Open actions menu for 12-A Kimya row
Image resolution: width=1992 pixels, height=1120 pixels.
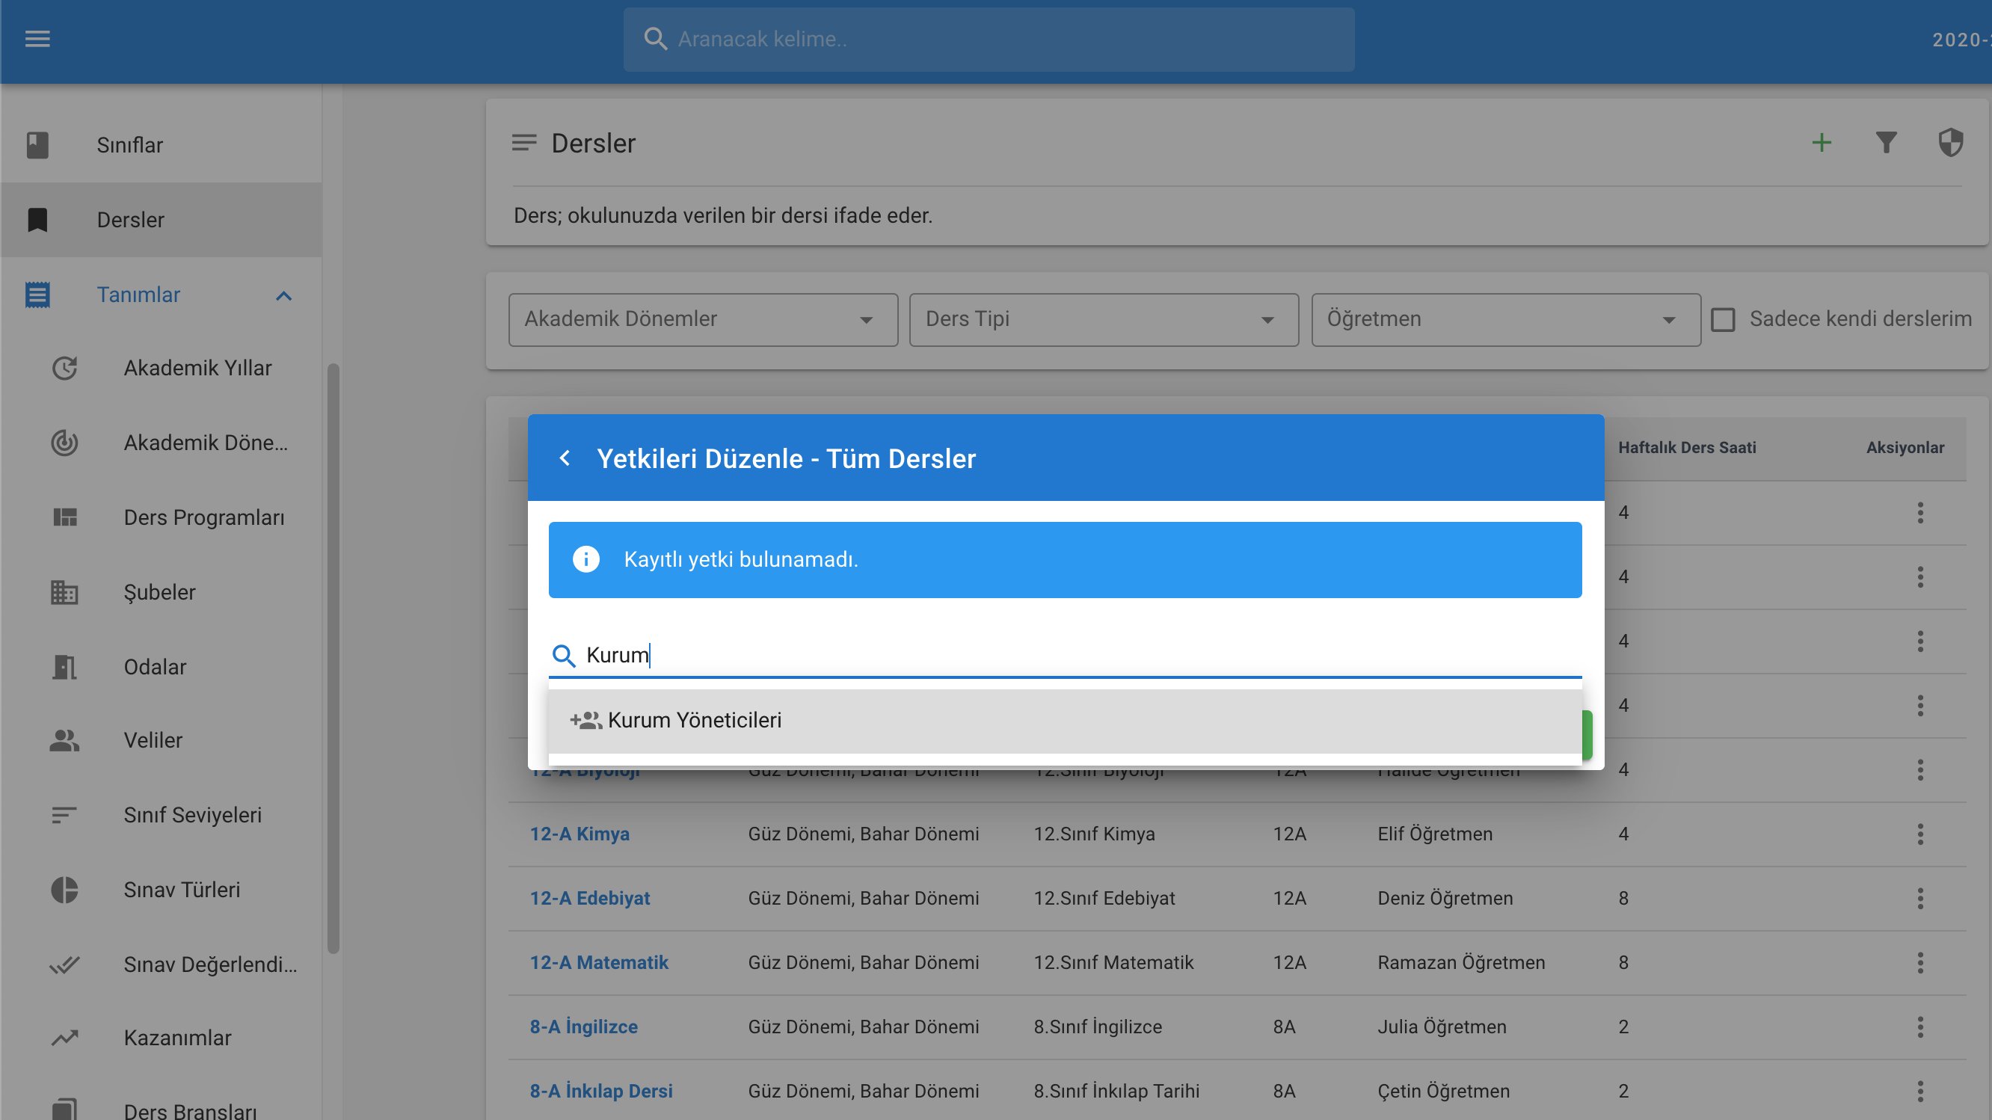tap(1919, 834)
